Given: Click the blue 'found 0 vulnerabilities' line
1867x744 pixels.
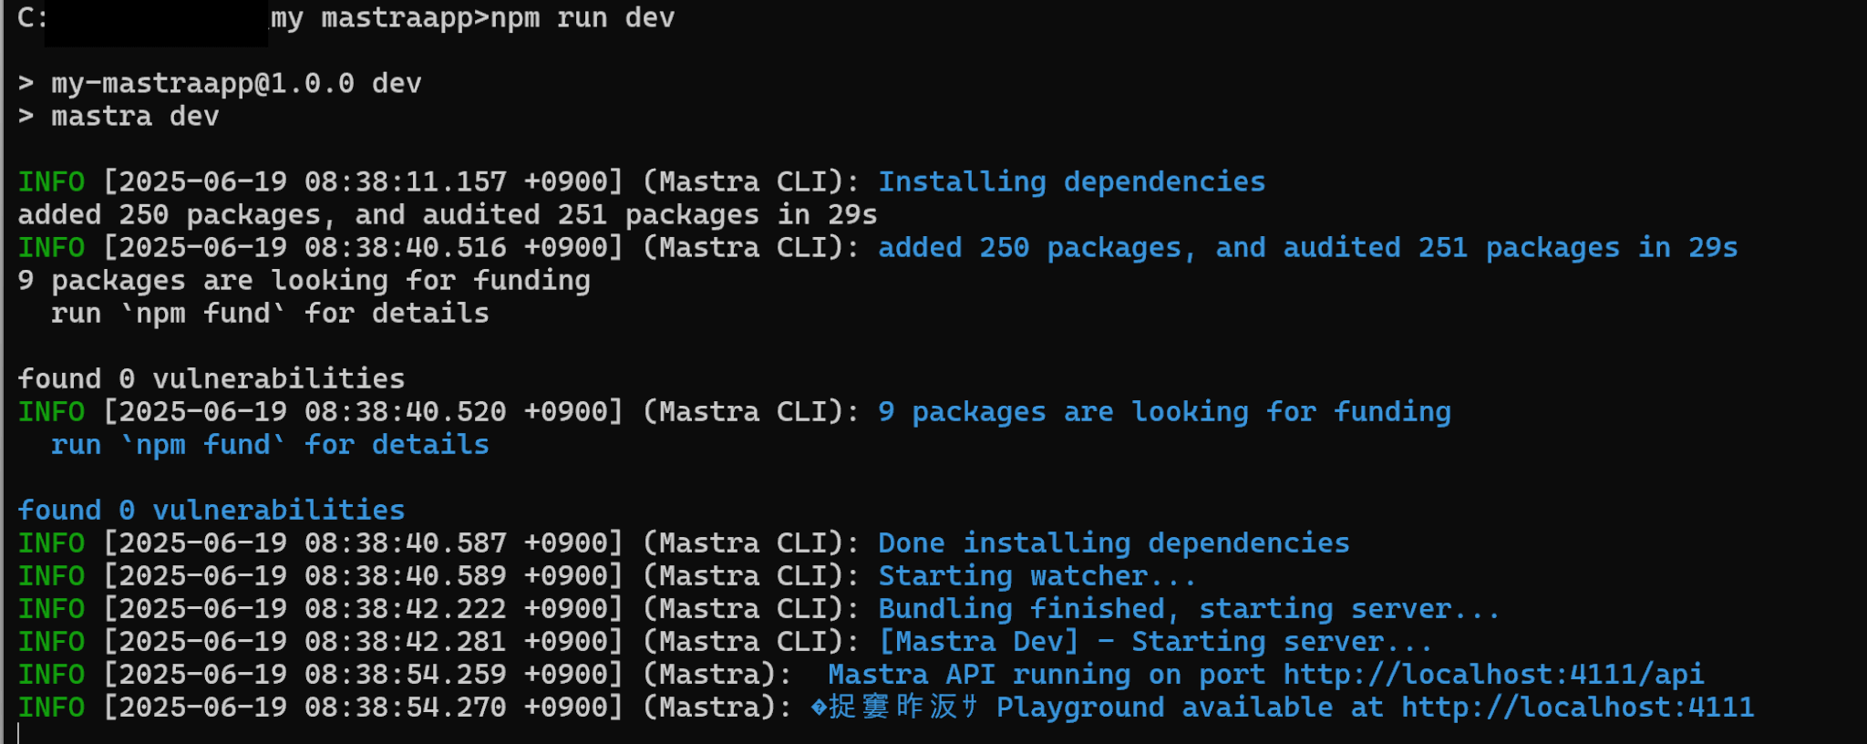Looking at the screenshot, I should point(211,511).
